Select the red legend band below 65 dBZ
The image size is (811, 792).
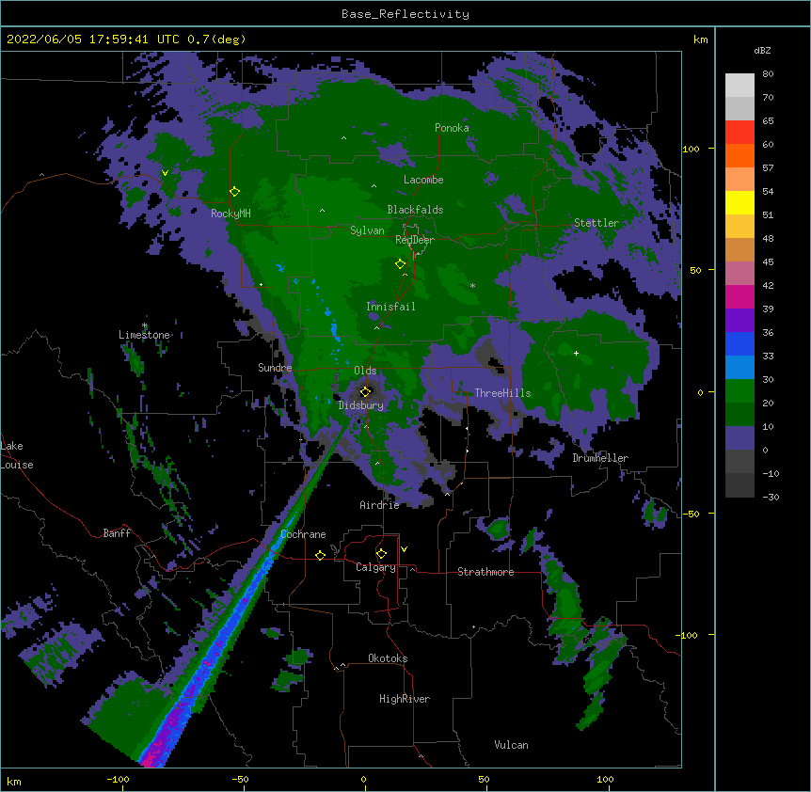click(739, 133)
